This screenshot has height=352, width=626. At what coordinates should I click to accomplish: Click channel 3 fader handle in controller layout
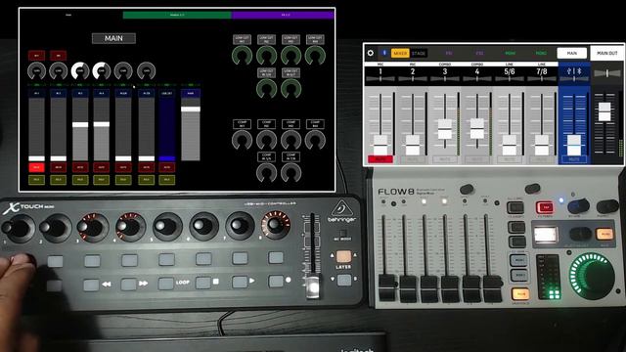click(80, 125)
